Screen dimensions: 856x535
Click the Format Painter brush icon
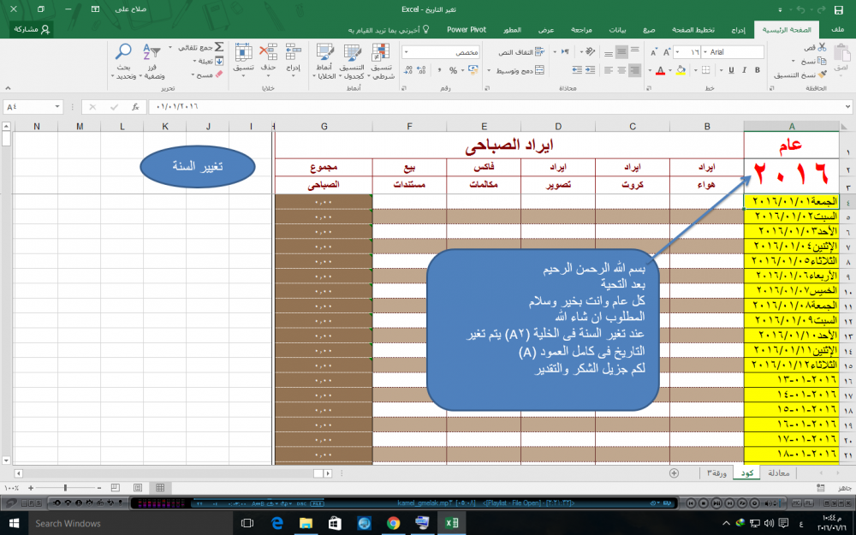[823, 74]
